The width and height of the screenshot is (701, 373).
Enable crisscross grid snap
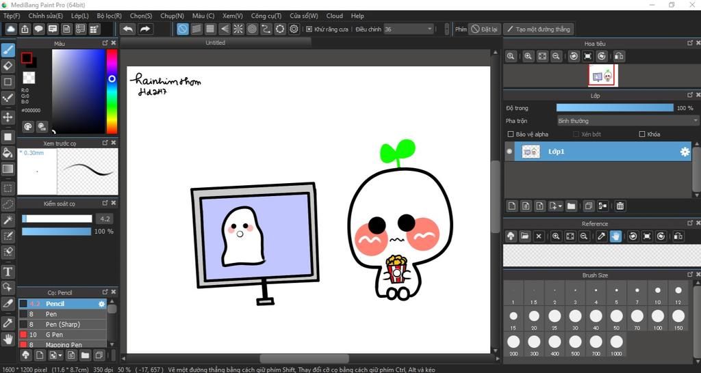coord(210,29)
